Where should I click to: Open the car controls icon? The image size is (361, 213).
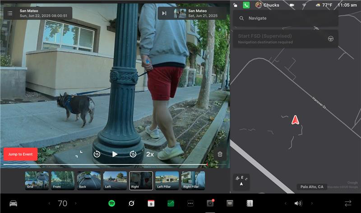click(13, 204)
